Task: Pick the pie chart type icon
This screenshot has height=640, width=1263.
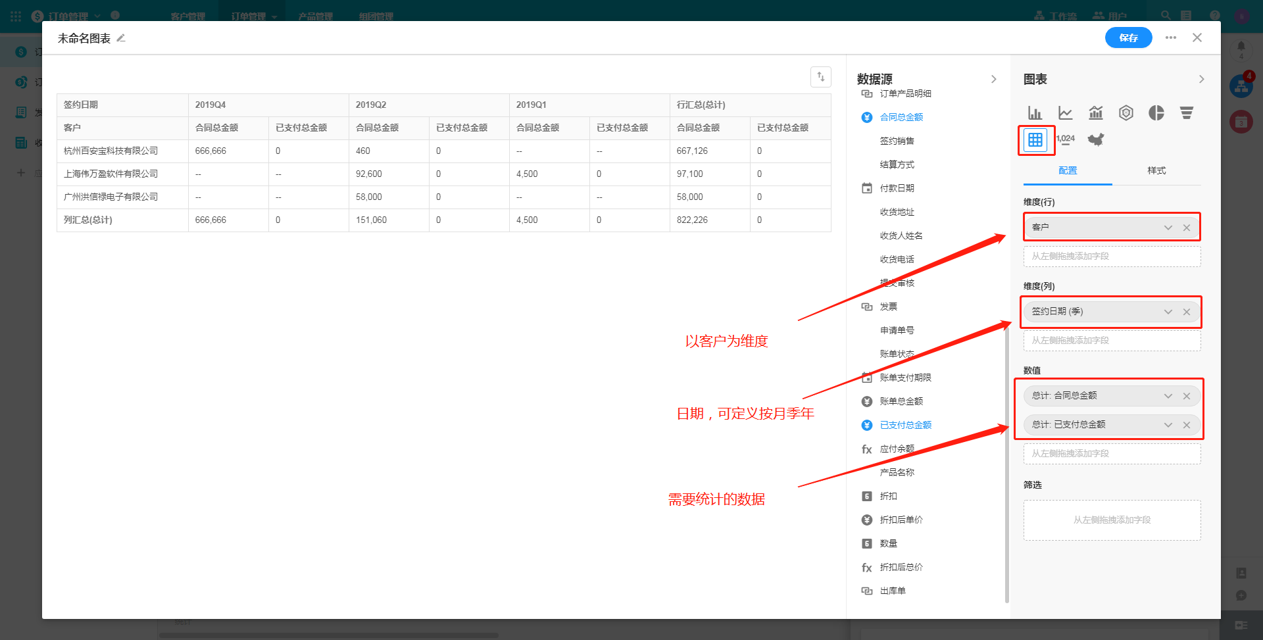Action: click(1156, 113)
